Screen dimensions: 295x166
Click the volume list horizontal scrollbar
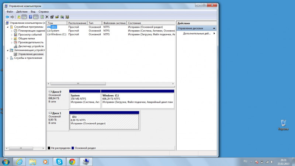77,84
